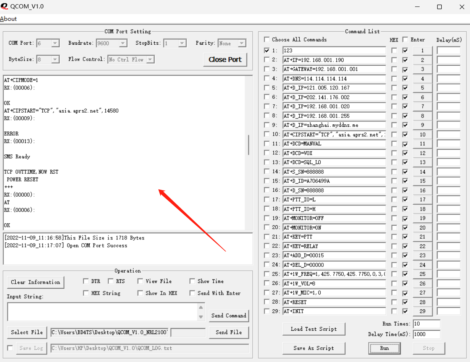Image resolution: width=470 pixels, height=362 pixels.
Task: Enable Show In HEX checkbox
Action: 140,293
